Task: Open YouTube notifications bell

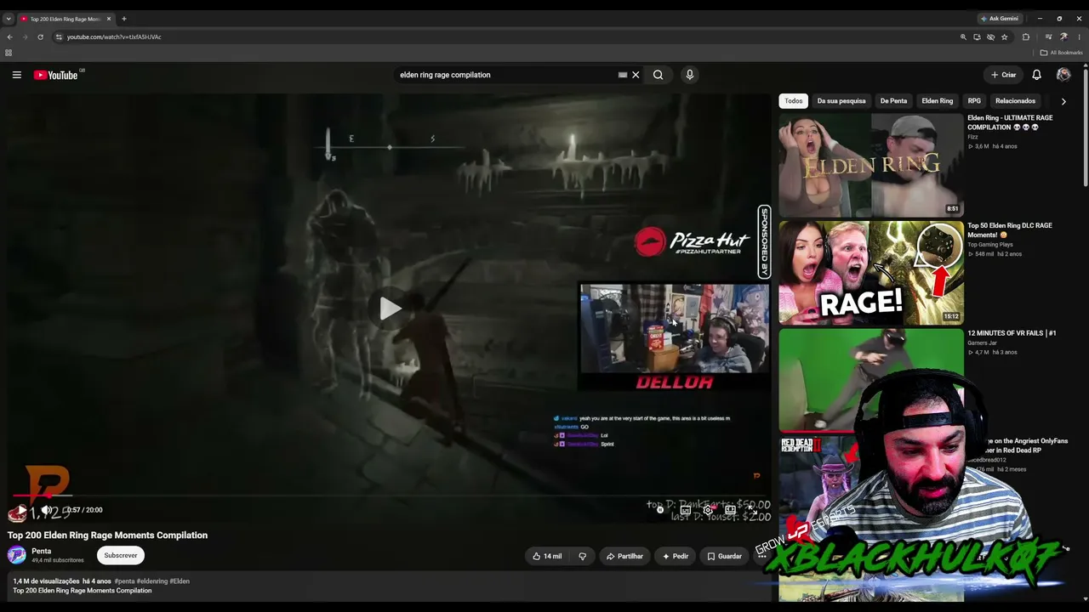Action: (x=1036, y=75)
